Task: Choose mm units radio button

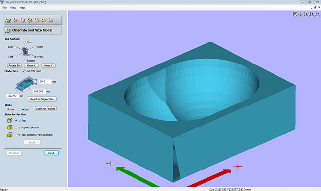Action: (x=9, y=109)
